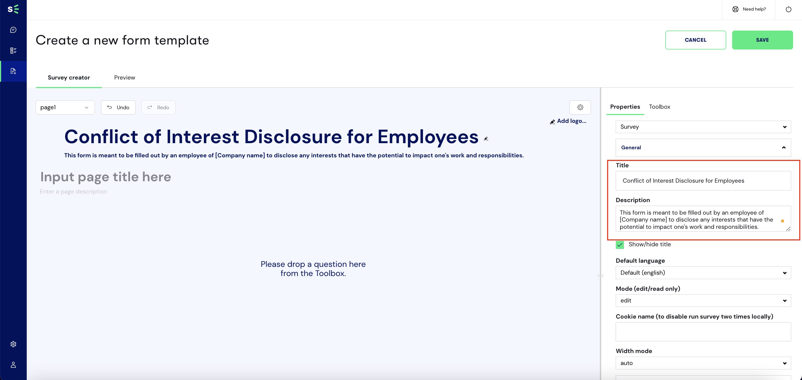
Task: Click the survey description text on canvas
Action: pos(294,155)
